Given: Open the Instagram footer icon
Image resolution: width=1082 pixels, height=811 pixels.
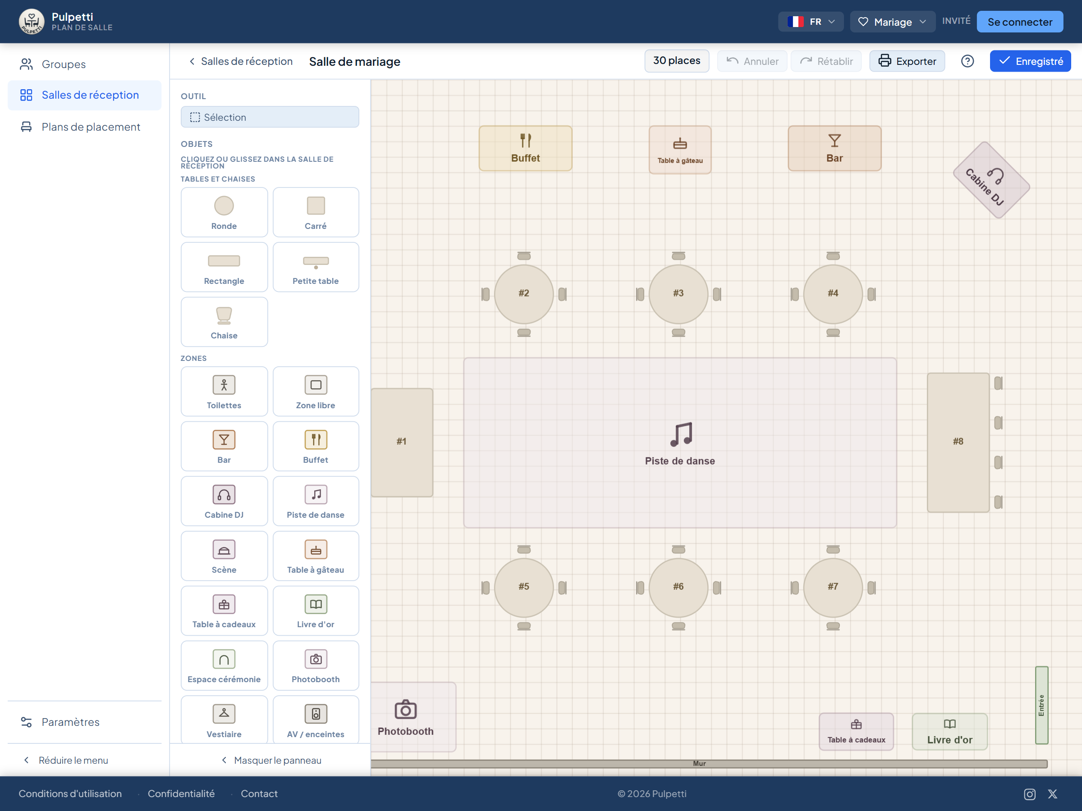Looking at the screenshot, I should [x=1029, y=794].
